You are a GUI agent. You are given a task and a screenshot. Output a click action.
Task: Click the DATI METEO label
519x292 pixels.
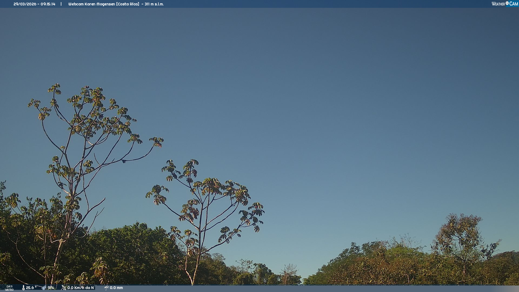pyautogui.click(x=9, y=288)
